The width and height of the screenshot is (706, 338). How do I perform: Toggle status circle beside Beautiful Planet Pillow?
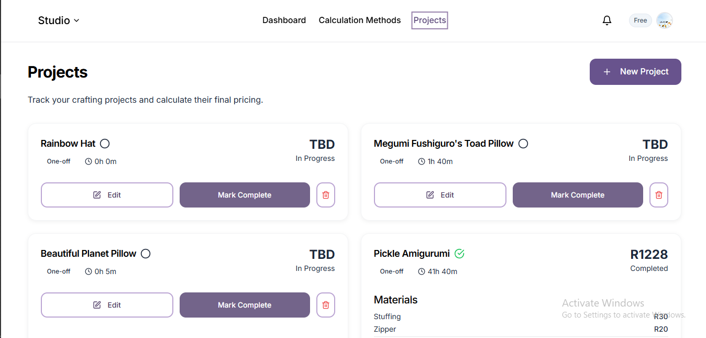[146, 254]
